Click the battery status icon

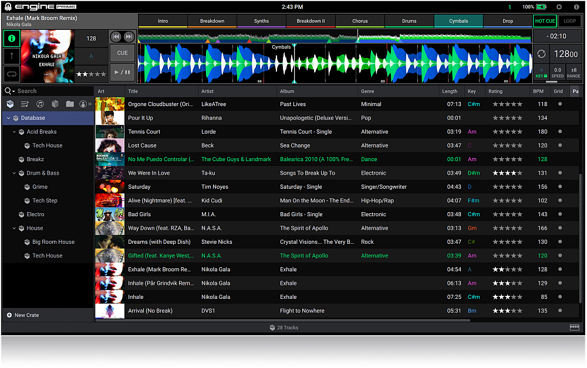pyautogui.click(x=541, y=6)
